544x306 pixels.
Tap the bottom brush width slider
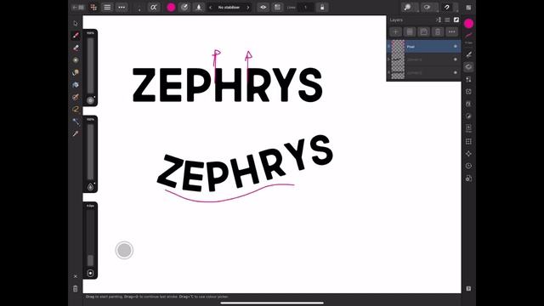point(90,238)
